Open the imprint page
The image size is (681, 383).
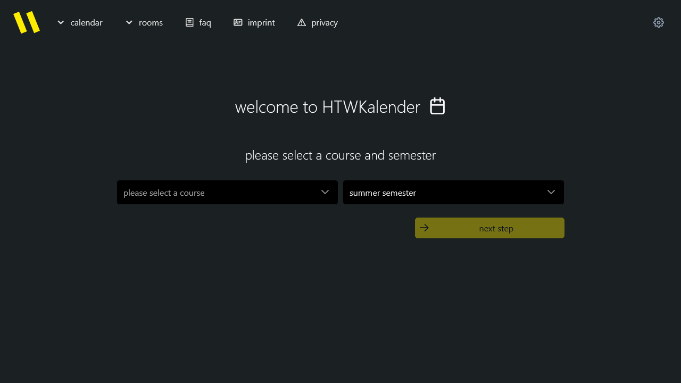point(261,22)
